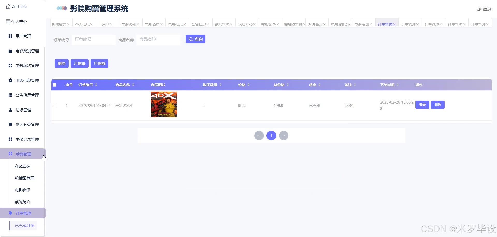Go to next page with right arrow
The width and height of the screenshot is (497, 237).
[284, 136]
